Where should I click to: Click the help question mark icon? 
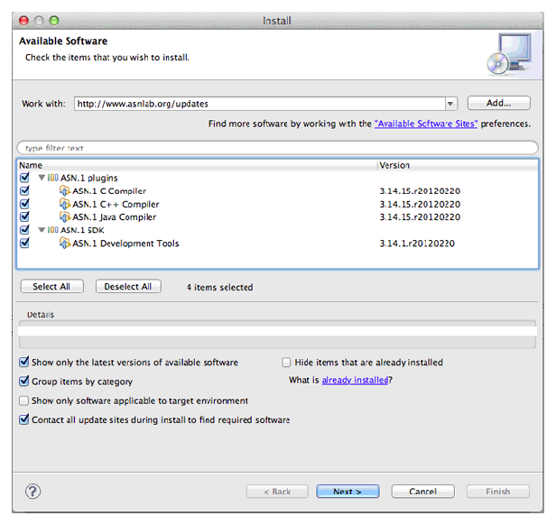(33, 492)
